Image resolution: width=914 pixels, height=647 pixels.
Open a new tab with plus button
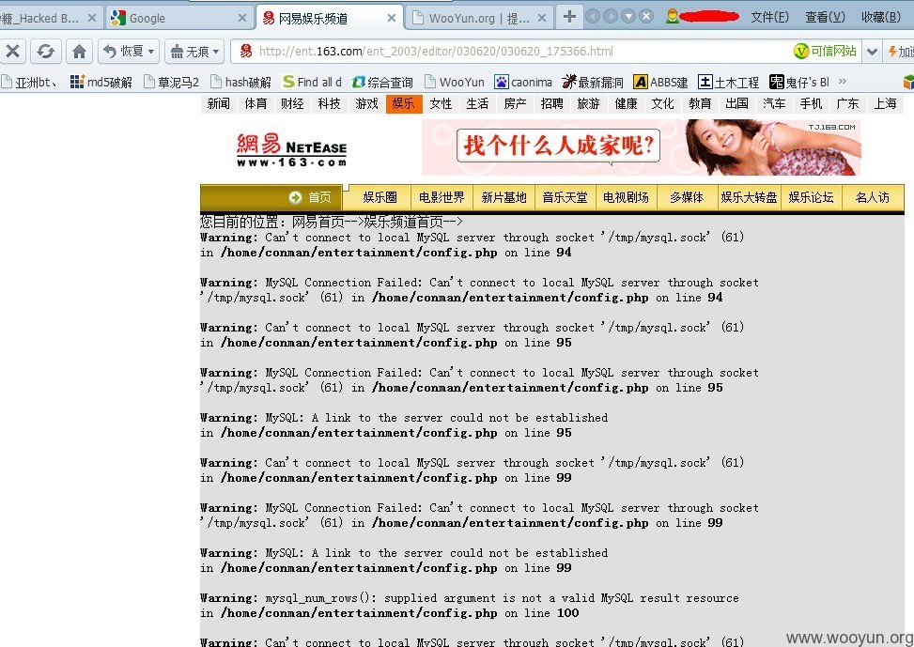click(569, 16)
